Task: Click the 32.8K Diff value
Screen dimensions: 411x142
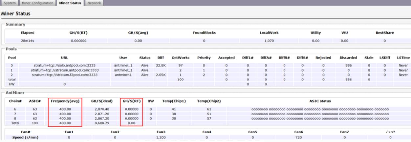Action: (x=160, y=65)
